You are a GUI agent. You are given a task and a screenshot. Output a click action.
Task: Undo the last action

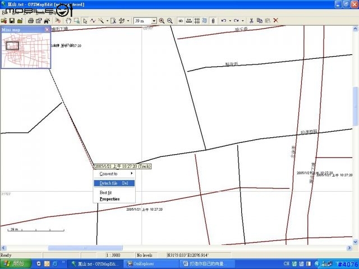point(224,21)
